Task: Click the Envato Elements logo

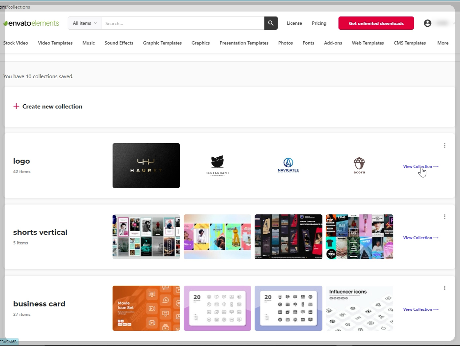Action: click(31, 23)
